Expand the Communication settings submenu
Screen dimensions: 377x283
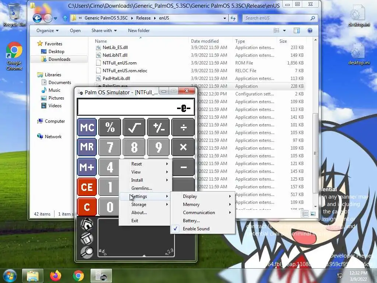click(x=203, y=213)
